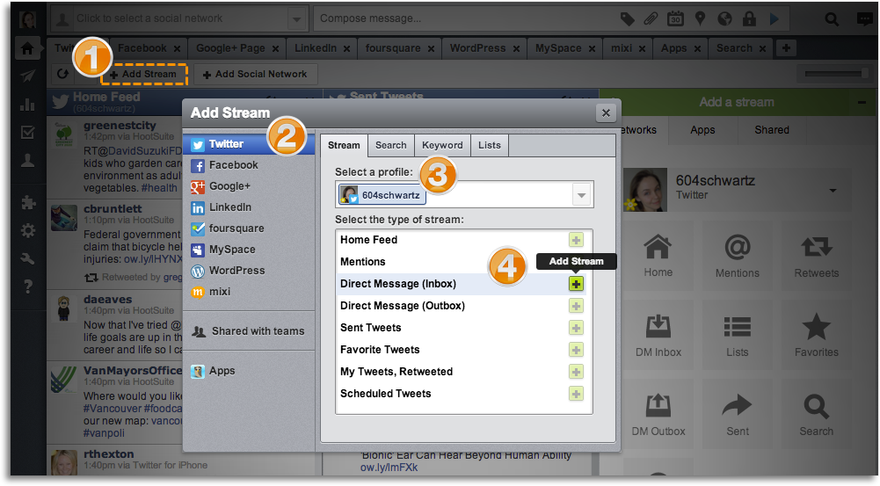
Task: Add the Scheduled Tweets stream
Action: (x=576, y=394)
